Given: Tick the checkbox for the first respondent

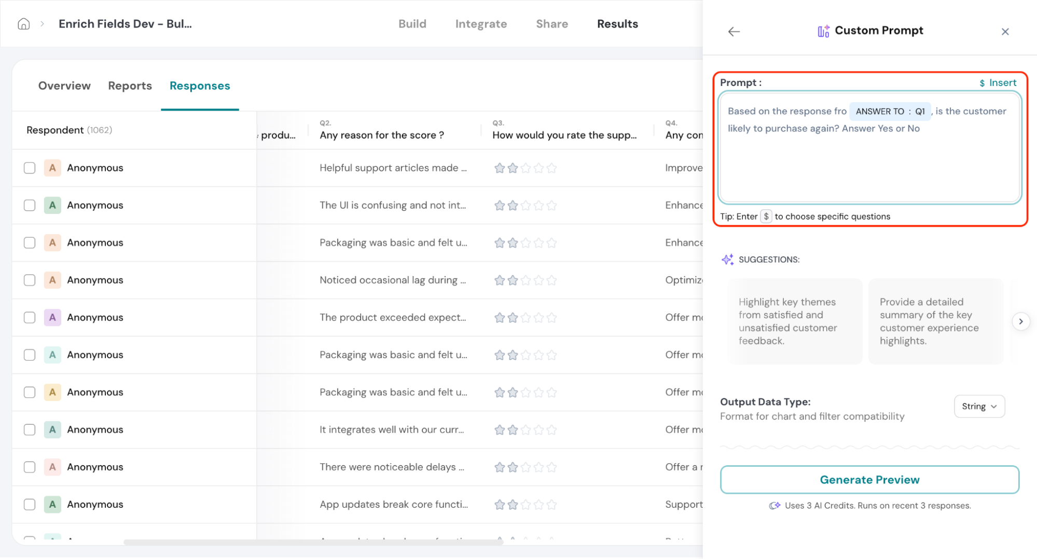Looking at the screenshot, I should [x=30, y=168].
